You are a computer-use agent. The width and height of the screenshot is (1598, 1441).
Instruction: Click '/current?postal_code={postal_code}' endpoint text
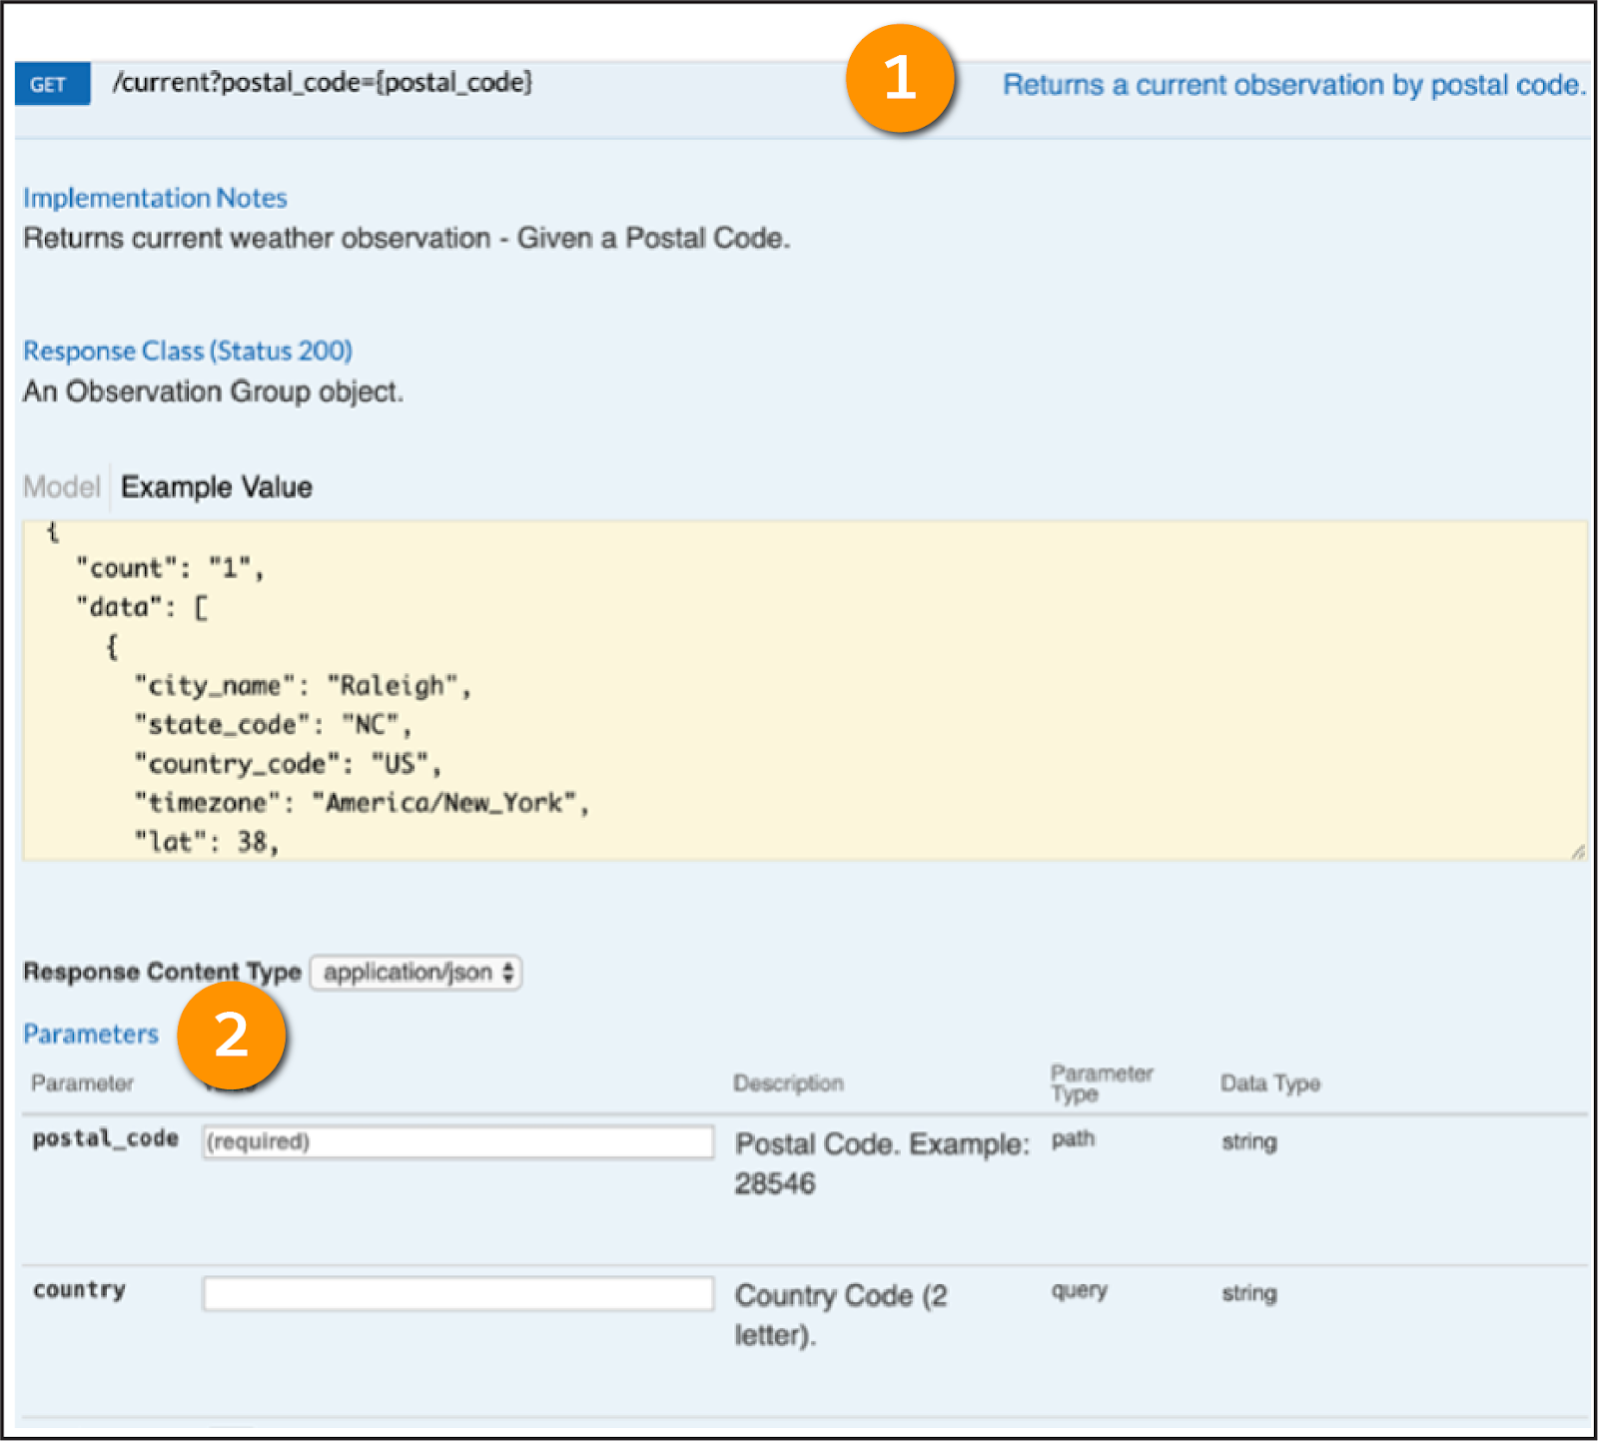pos(325,84)
